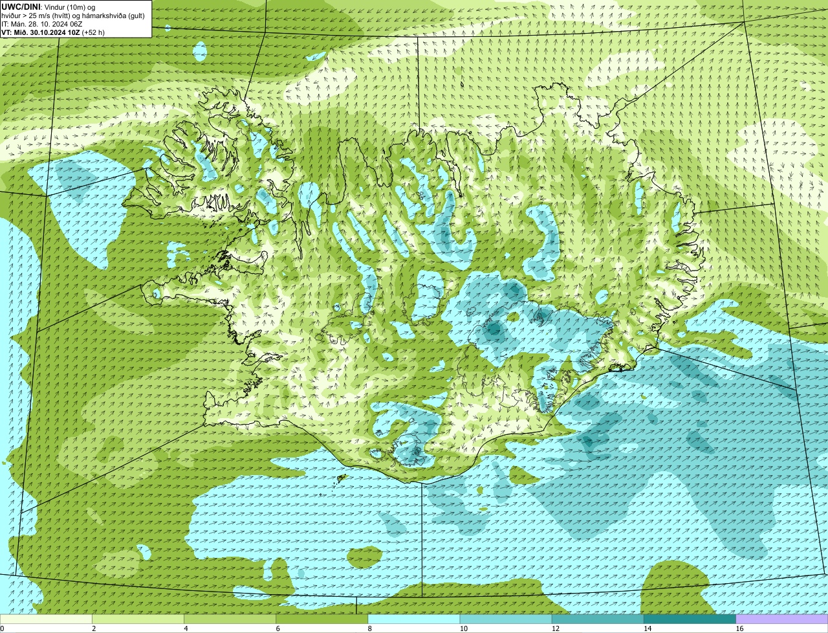
Task: Click the purple above-16 m/s legend swatch
Action: coord(782,619)
